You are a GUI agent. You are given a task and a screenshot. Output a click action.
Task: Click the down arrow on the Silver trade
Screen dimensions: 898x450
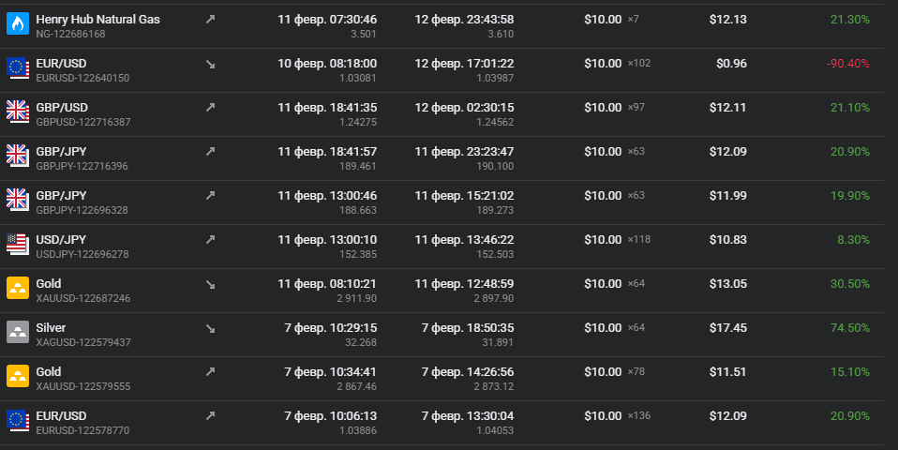[211, 329]
